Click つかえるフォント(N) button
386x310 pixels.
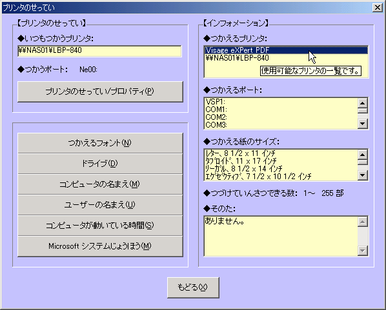pos(100,143)
